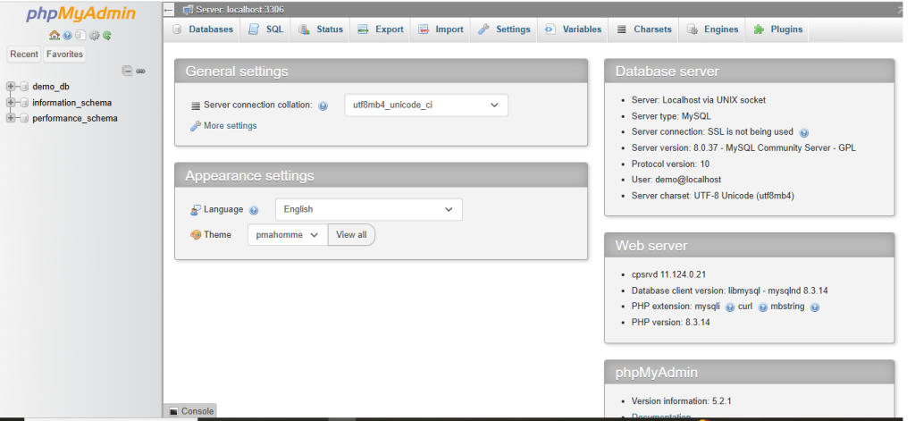The width and height of the screenshot is (915, 421).
Task: Click text 'Version information: 5.2.1'
Action: (681, 401)
